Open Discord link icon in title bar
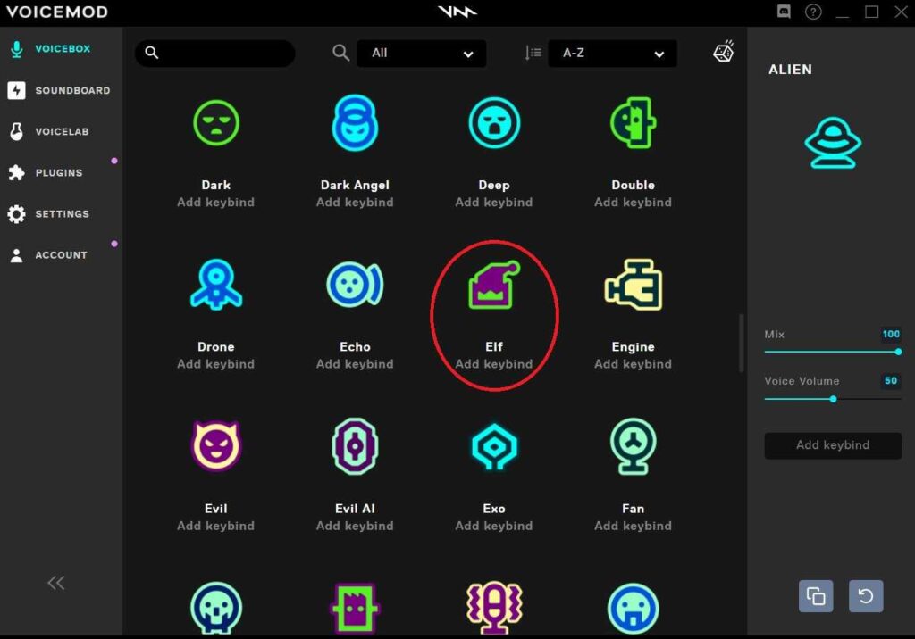Viewport: 915px width, 639px height. (x=784, y=12)
